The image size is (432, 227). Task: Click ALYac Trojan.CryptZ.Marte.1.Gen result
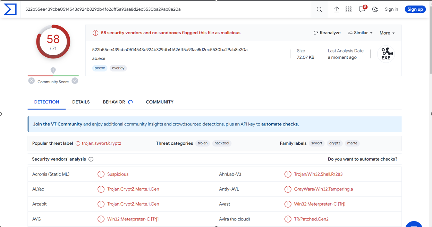coord(133,189)
